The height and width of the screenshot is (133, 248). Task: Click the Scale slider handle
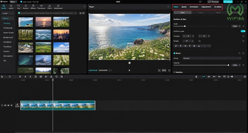(x=185, y=26)
